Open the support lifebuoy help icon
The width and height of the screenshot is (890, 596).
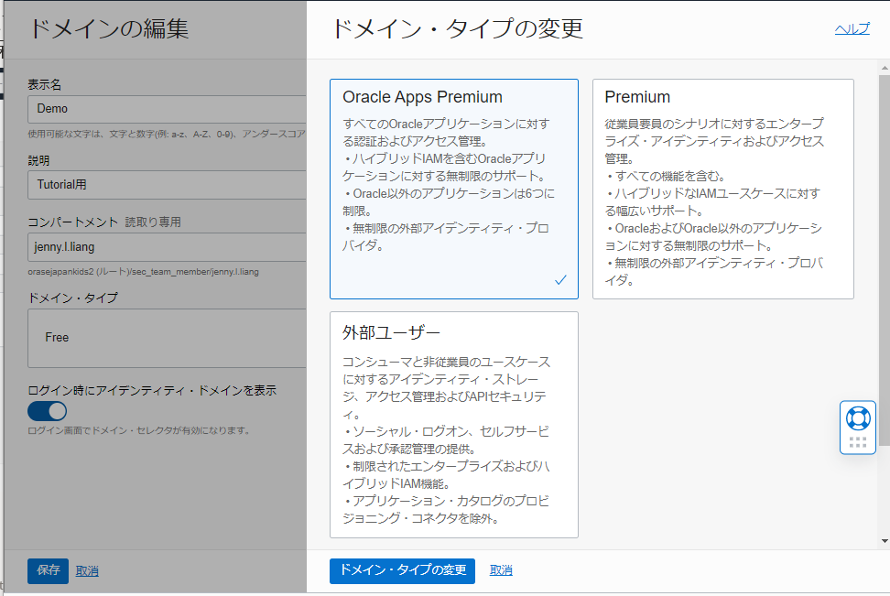(858, 418)
